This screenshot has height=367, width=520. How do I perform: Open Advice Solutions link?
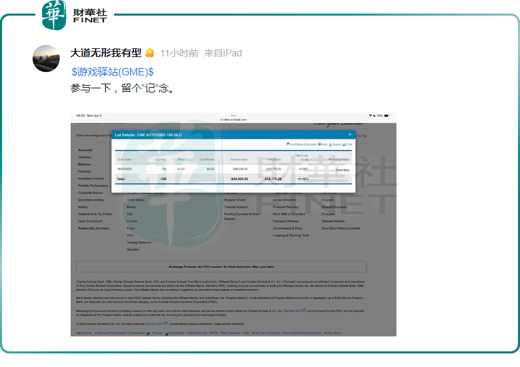tap(284, 200)
